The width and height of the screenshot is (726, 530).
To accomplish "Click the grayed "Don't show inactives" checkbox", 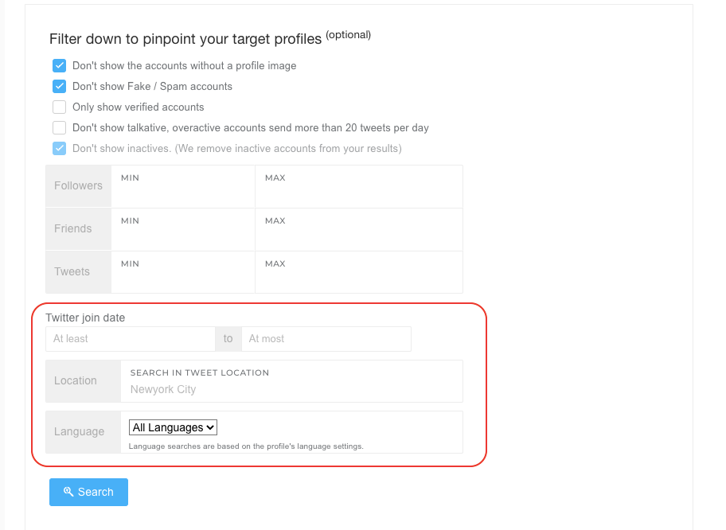I will click(59, 148).
